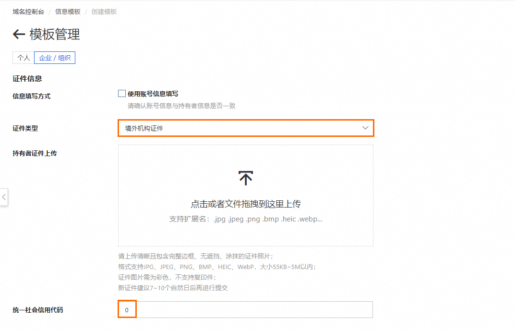515x331 pixels.
Task: Select the highlighted '0' in the credit code box
Action: 127,309
